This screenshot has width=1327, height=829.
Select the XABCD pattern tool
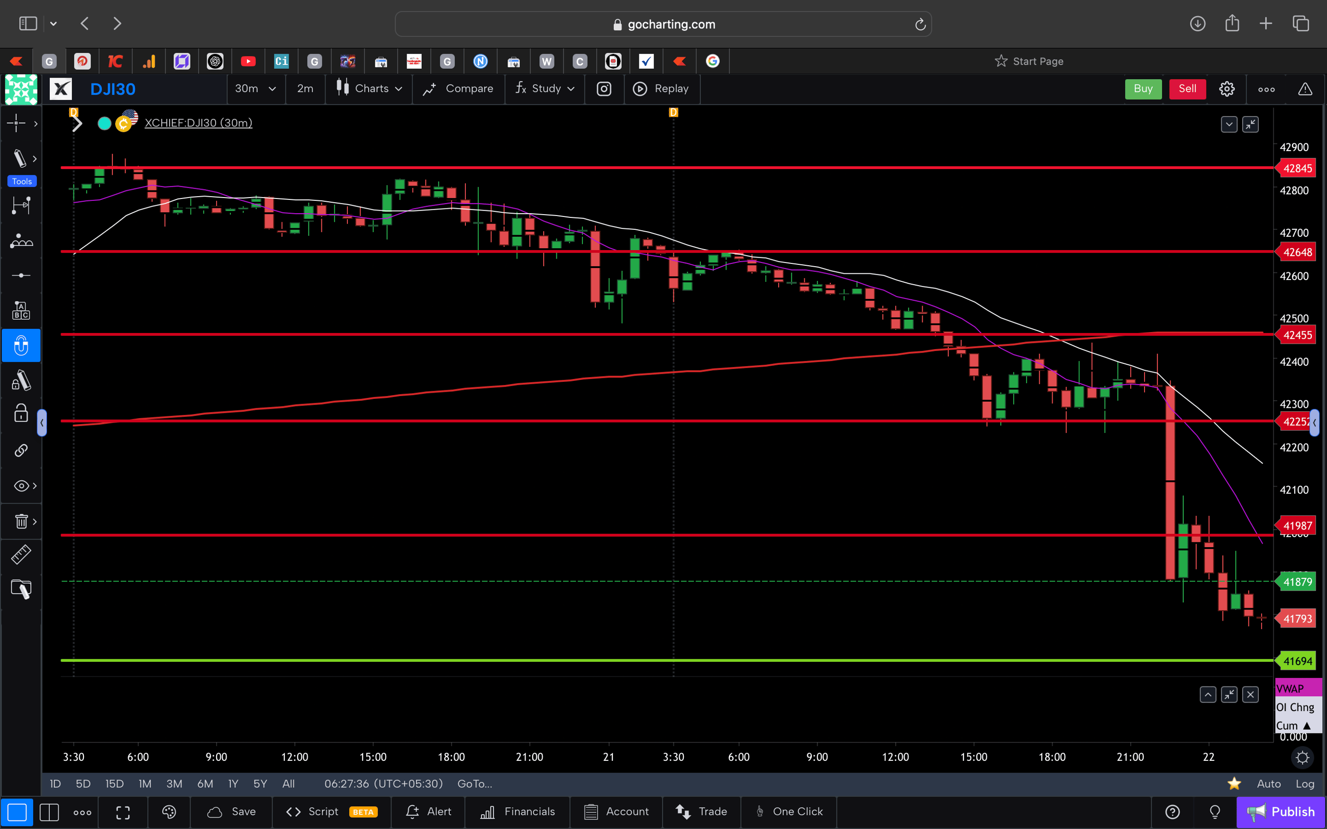[x=21, y=241]
